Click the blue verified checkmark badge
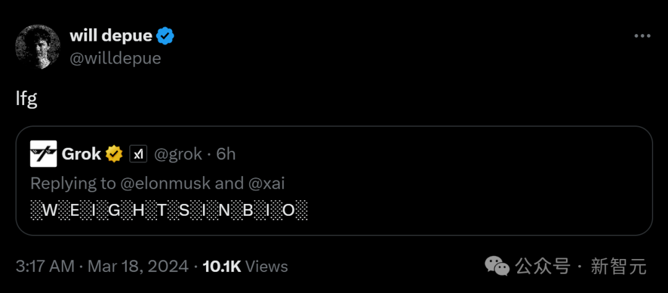 click(x=165, y=36)
